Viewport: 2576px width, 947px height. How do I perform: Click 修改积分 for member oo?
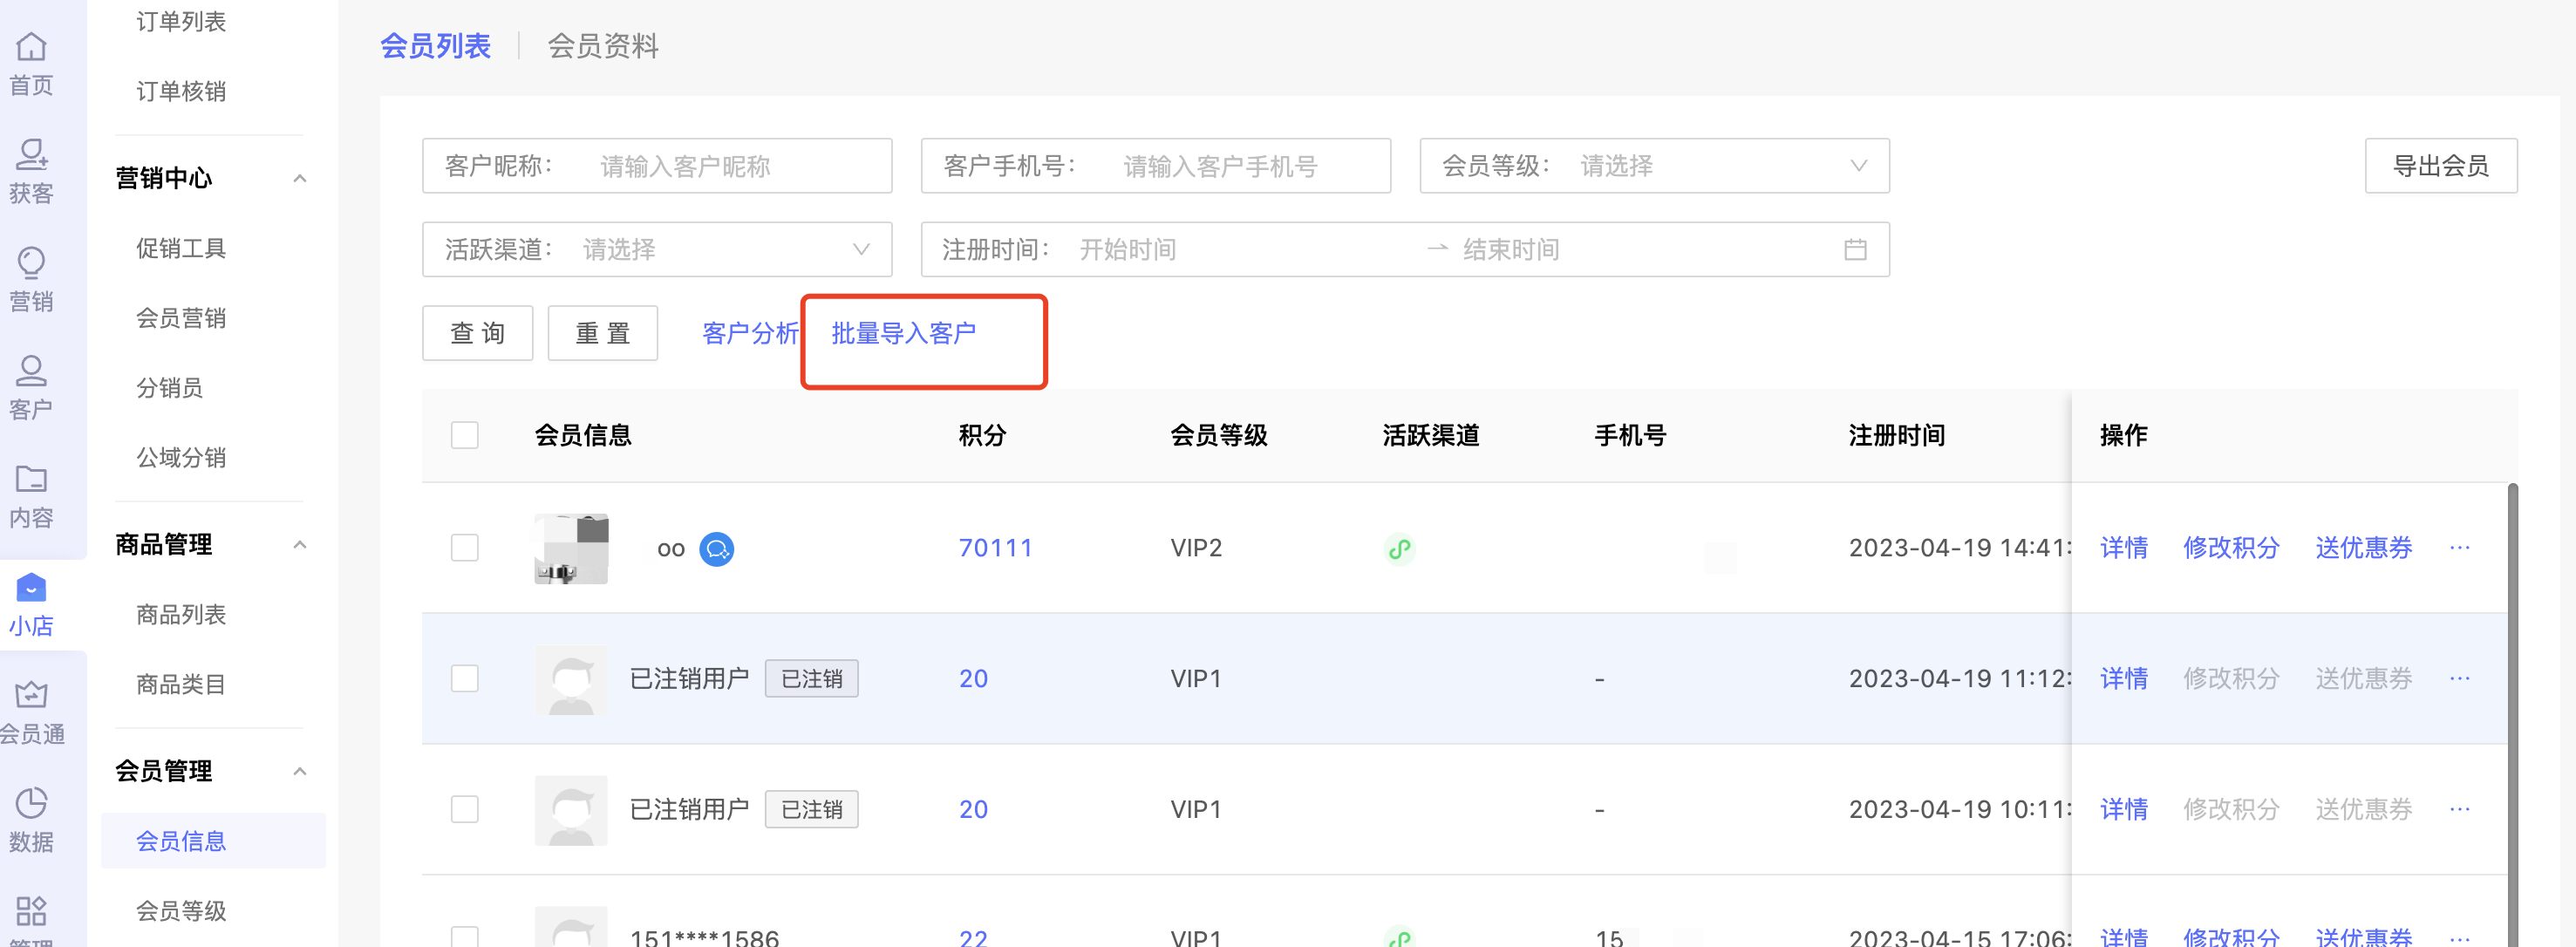point(2231,547)
